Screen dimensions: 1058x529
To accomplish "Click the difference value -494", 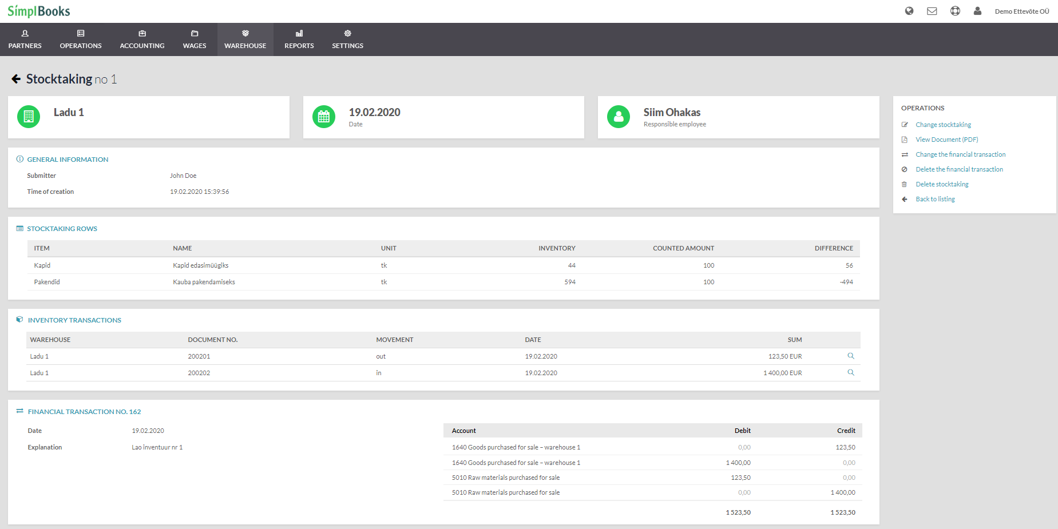I will pos(846,282).
